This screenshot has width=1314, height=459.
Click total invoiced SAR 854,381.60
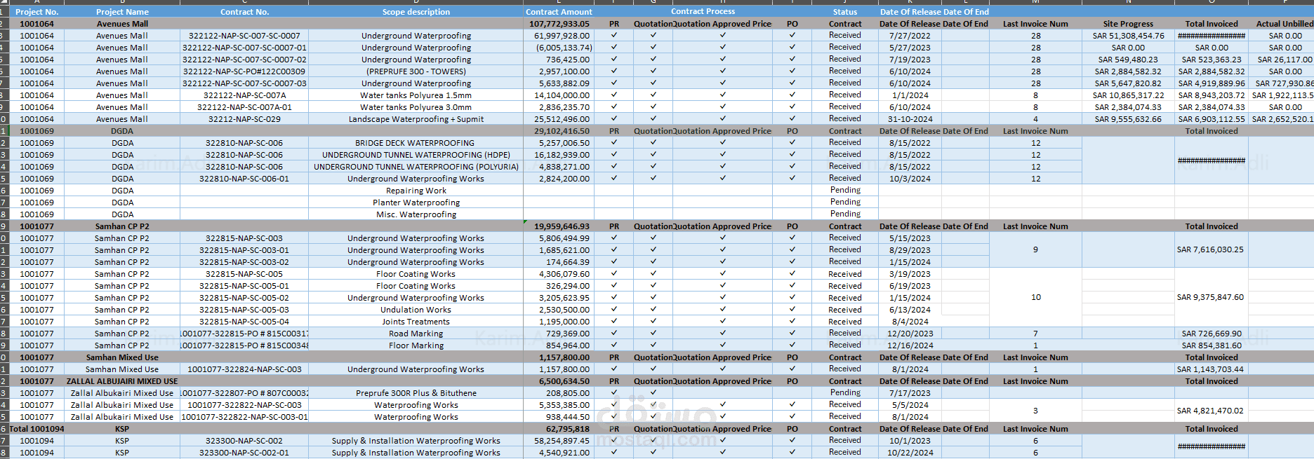[x=1212, y=345]
